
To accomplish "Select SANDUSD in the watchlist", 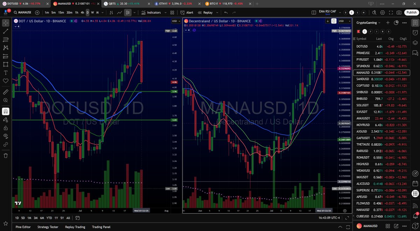I will click(x=381, y=79).
